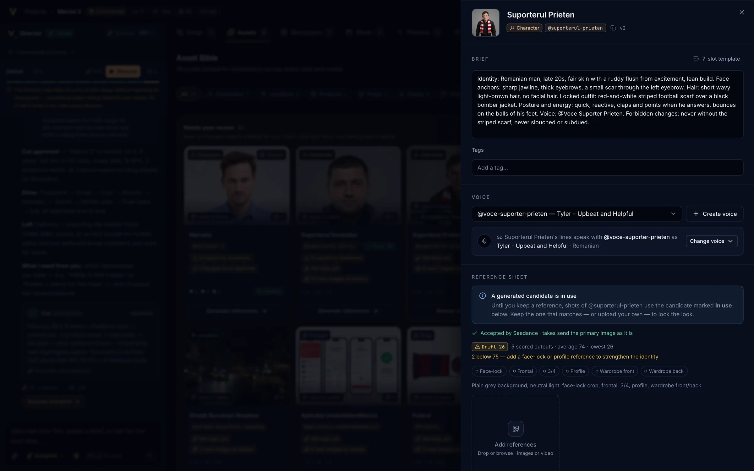Click the info icon in candidate notice
The height and width of the screenshot is (471, 754).
483,296
